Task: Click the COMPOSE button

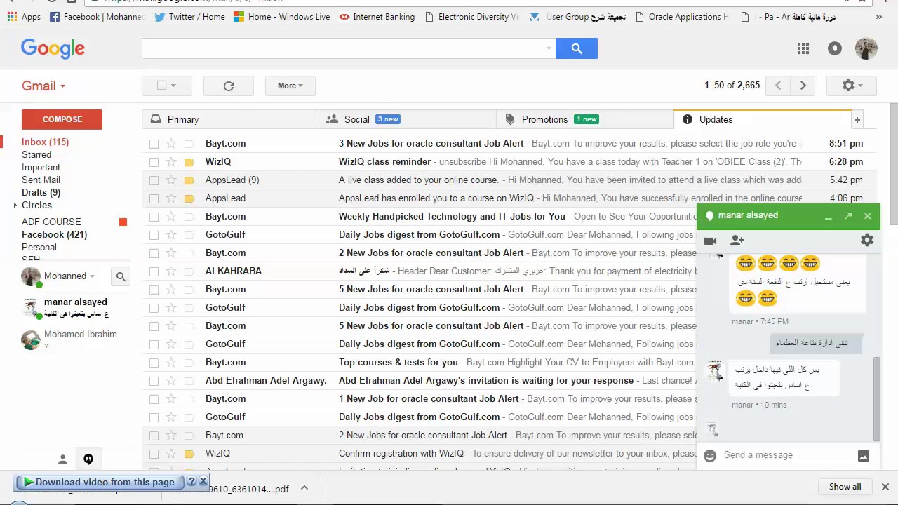Action: tap(62, 119)
